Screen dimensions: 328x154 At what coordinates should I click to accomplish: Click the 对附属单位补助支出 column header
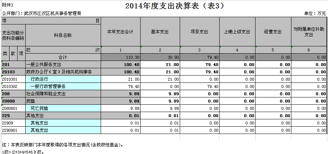click(309, 32)
